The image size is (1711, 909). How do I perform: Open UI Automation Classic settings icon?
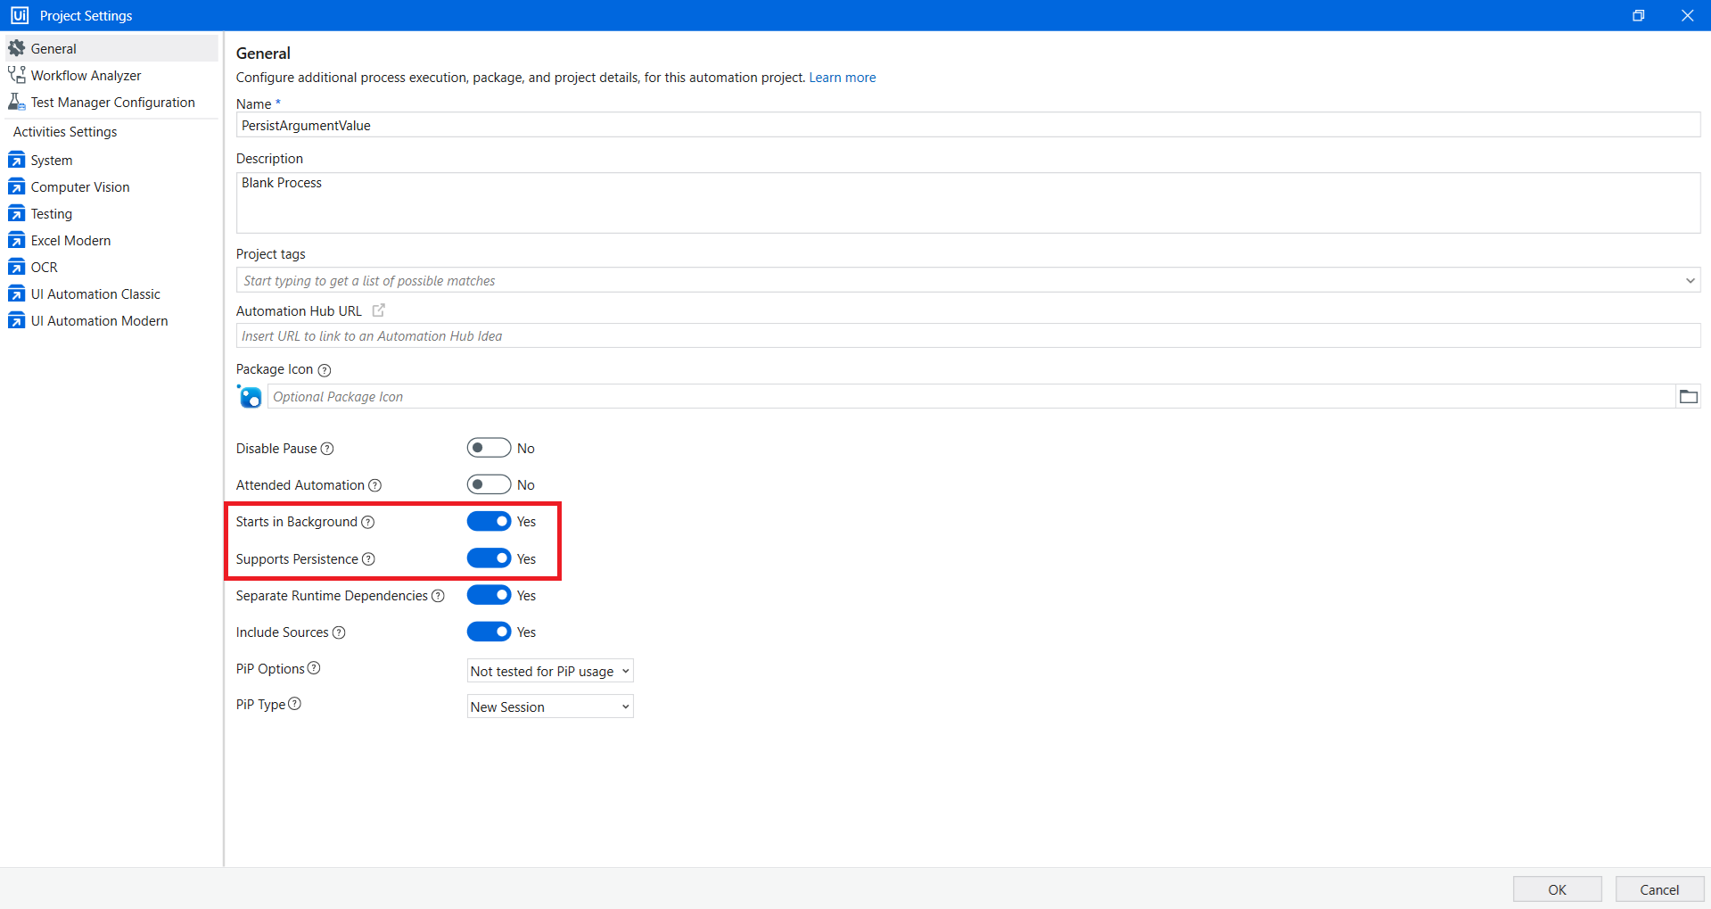pyautogui.click(x=16, y=293)
